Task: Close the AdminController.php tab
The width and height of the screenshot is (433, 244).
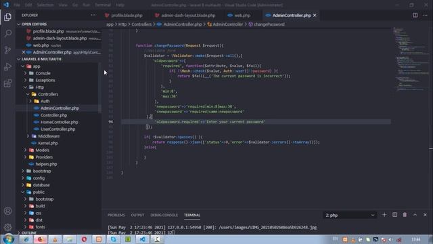Action: [315, 15]
